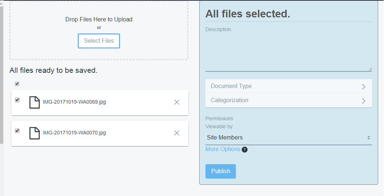Open the More Options link
Image resolution: width=384 pixels, height=196 pixels.
[222, 149]
